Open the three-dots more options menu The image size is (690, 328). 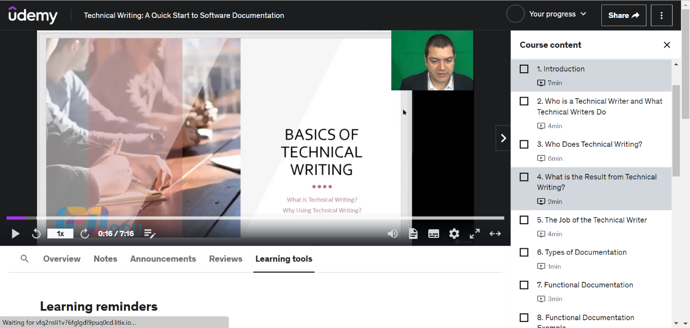(x=662, y=15)
